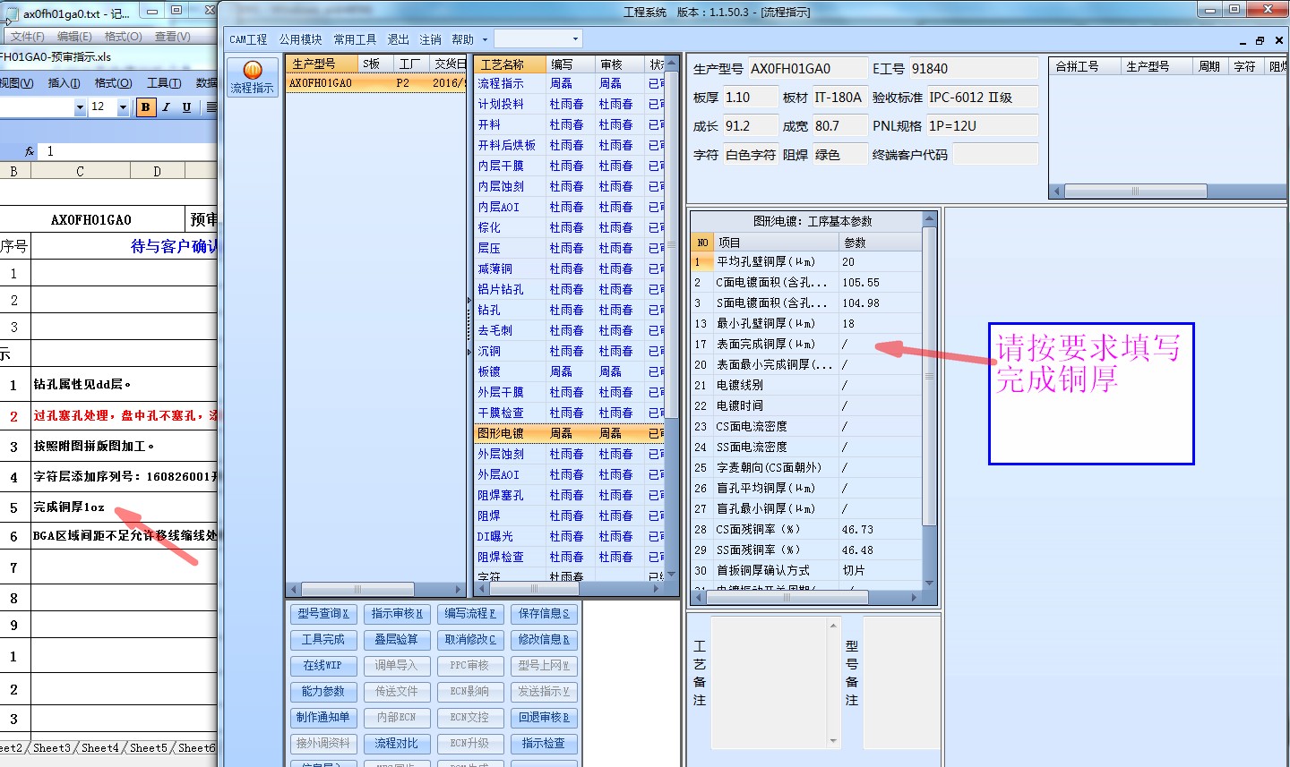
Task: Select the 内层AOI process row
Action: pyautogui.click(x=570, y=207)
